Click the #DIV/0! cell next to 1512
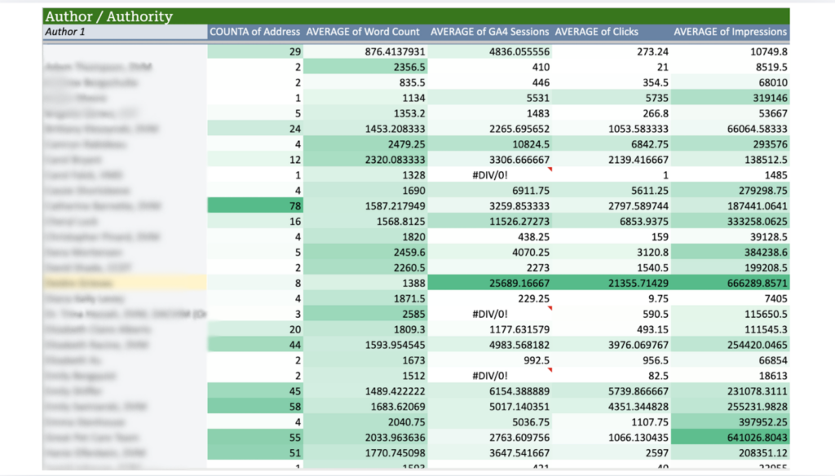The image size is (835, 476). pyautogui.click(x=489, y=376)
